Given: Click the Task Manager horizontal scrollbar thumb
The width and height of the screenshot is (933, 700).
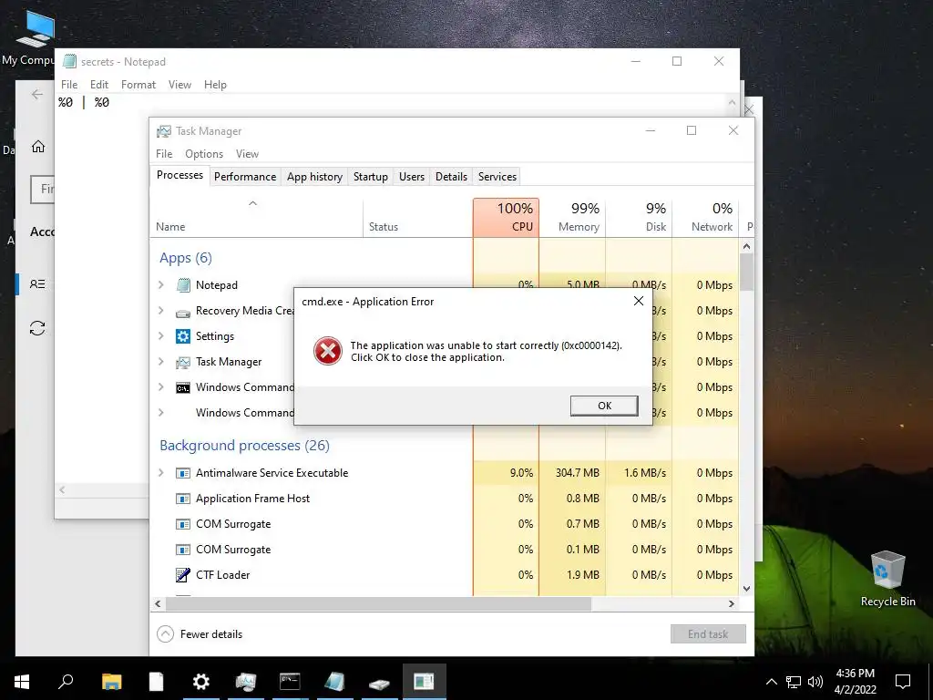Looking at the screenshot, I should point(379,603).
